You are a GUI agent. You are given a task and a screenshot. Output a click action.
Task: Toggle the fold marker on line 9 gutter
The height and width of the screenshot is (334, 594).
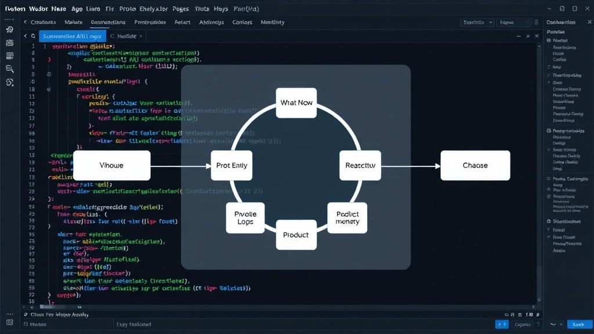[x=49, y=74]
